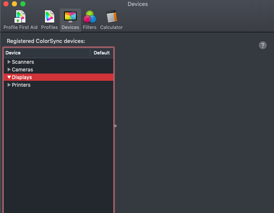Viewport: 274px width, 213px height.
Task: Click the Default column header
Action: pyautogui.click(x=102, y=53)
